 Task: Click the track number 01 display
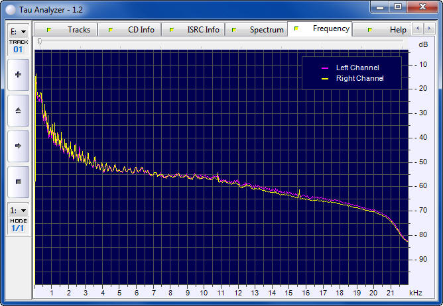click(x=18, y=50)
